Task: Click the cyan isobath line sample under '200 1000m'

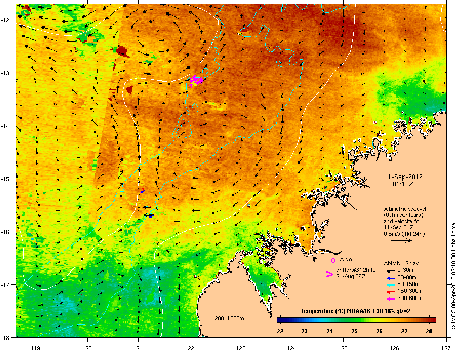Action: point(225,323)
